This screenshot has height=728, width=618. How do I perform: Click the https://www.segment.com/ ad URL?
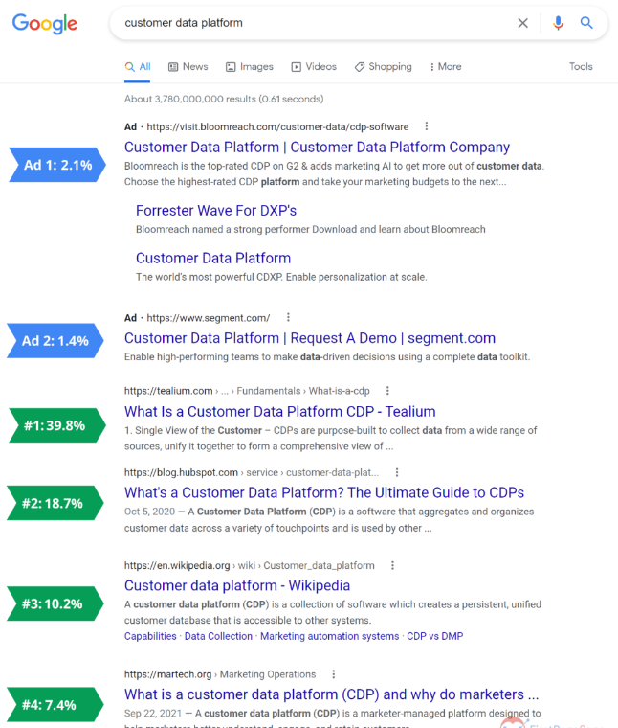click(209, 318)
